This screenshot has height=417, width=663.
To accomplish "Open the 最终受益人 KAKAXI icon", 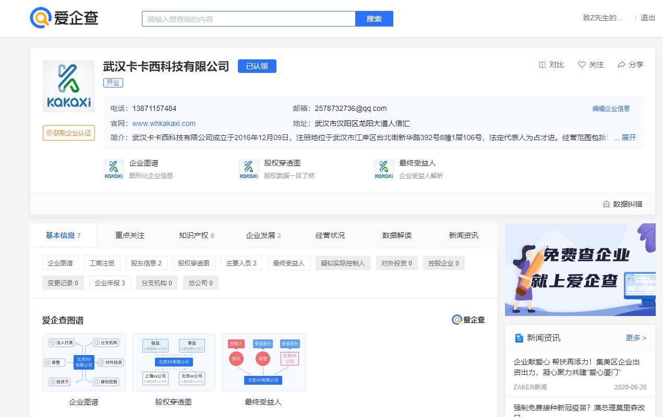I will tap(384, 170).
